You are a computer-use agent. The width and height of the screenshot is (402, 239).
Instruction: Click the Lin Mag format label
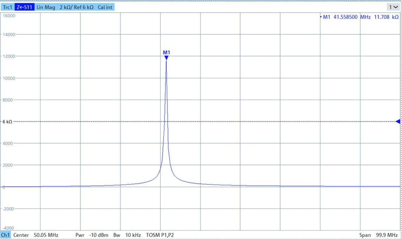[46, 7]
